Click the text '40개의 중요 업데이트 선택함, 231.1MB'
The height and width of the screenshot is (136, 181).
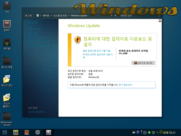133,52
